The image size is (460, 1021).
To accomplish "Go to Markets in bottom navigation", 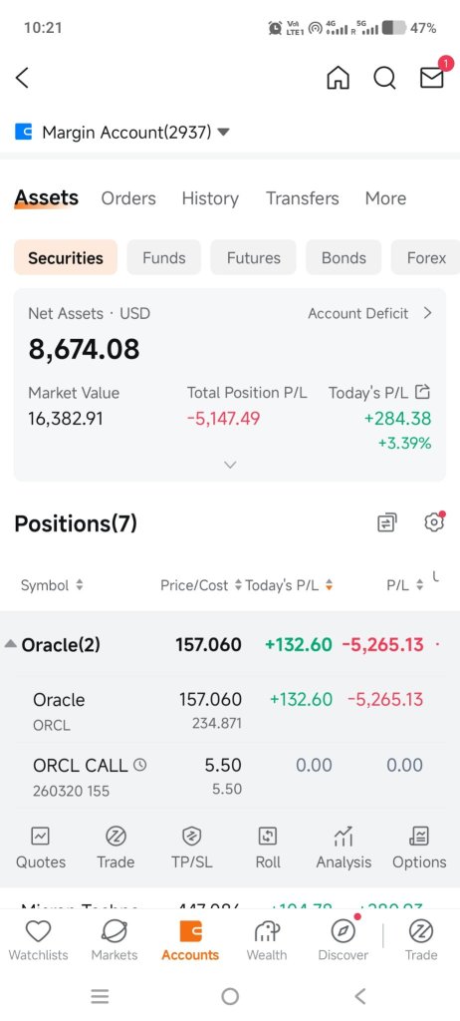I will point(115,941).
